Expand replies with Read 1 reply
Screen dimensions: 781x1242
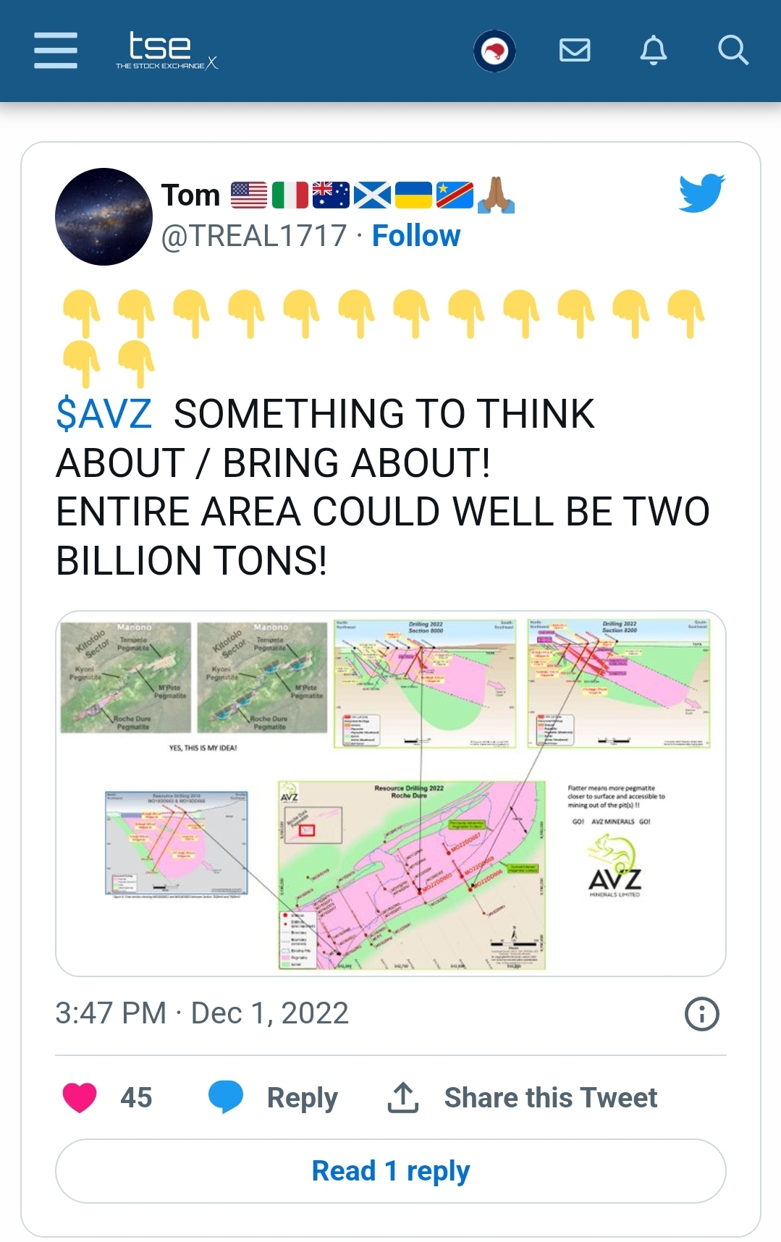click(x=390, y=1170)
